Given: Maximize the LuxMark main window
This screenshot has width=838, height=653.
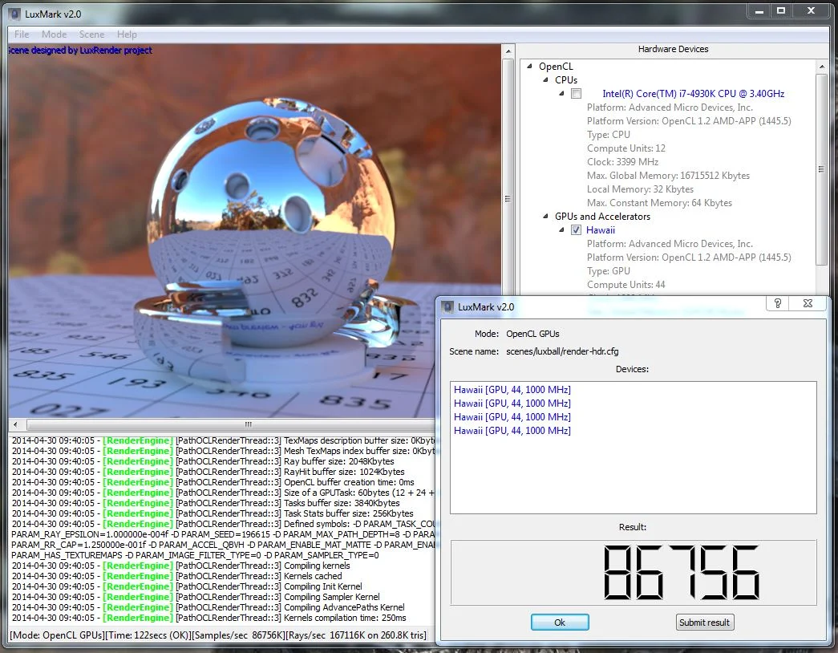Looking at the screenshot, I should point(781,10).
